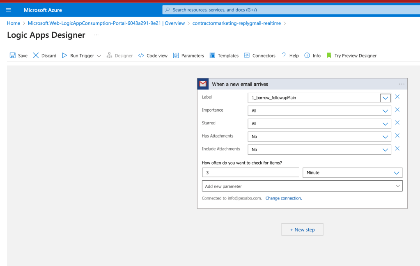Viewport: 420px width, 266px height.
Task: Click the Info circle icon
Action: pyautogui.click(x=307, y=55)
